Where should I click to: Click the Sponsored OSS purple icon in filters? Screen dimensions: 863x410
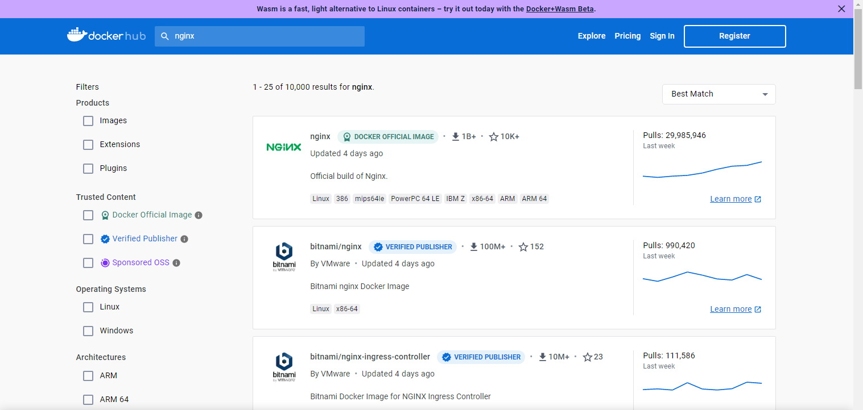105,263
